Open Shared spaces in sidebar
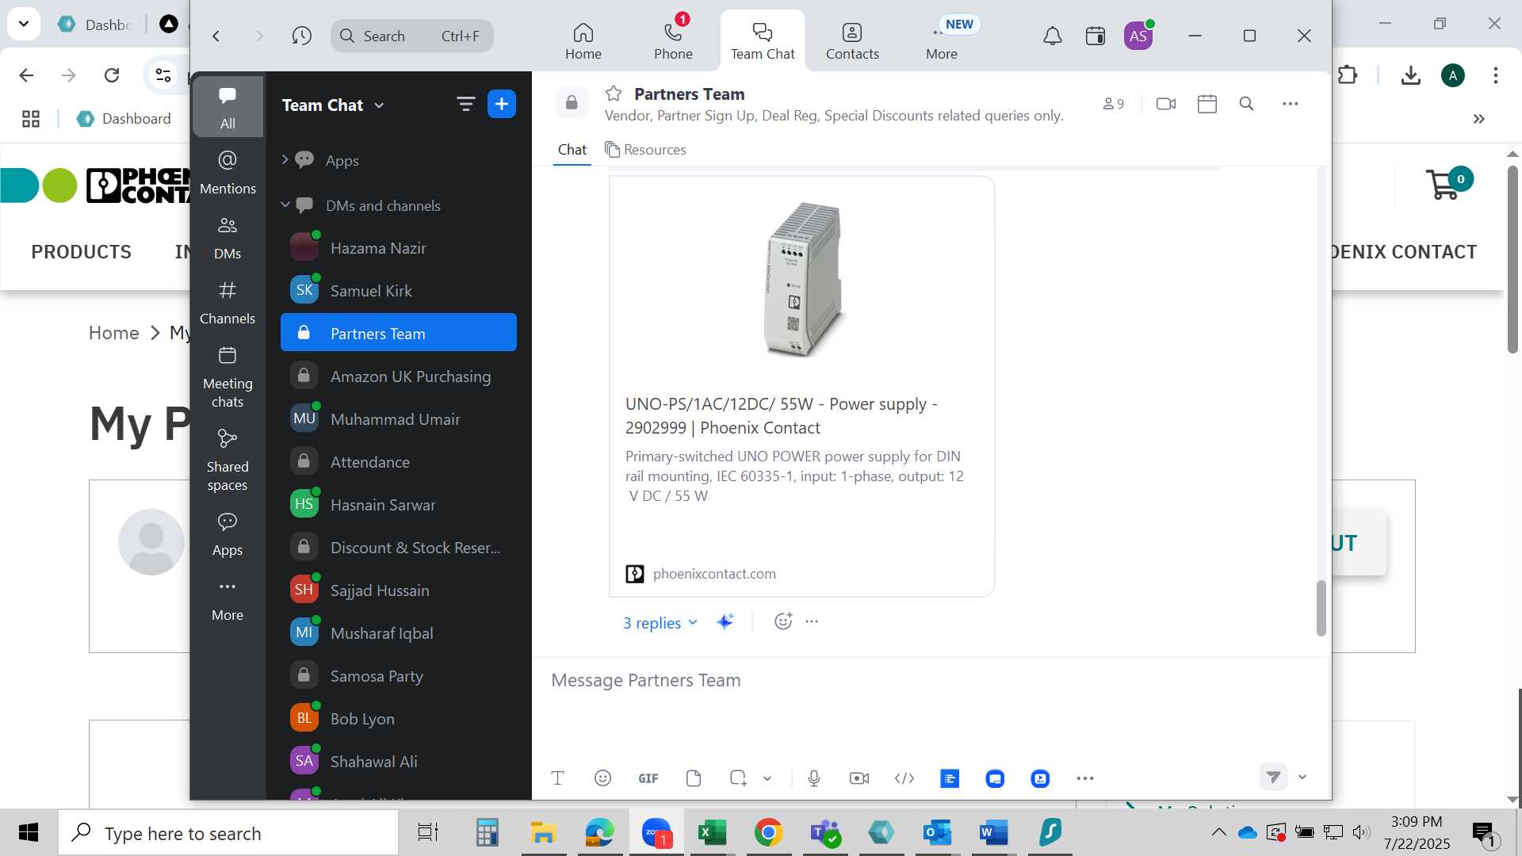Screen dimensions: 1522x856 click(228, 461)
